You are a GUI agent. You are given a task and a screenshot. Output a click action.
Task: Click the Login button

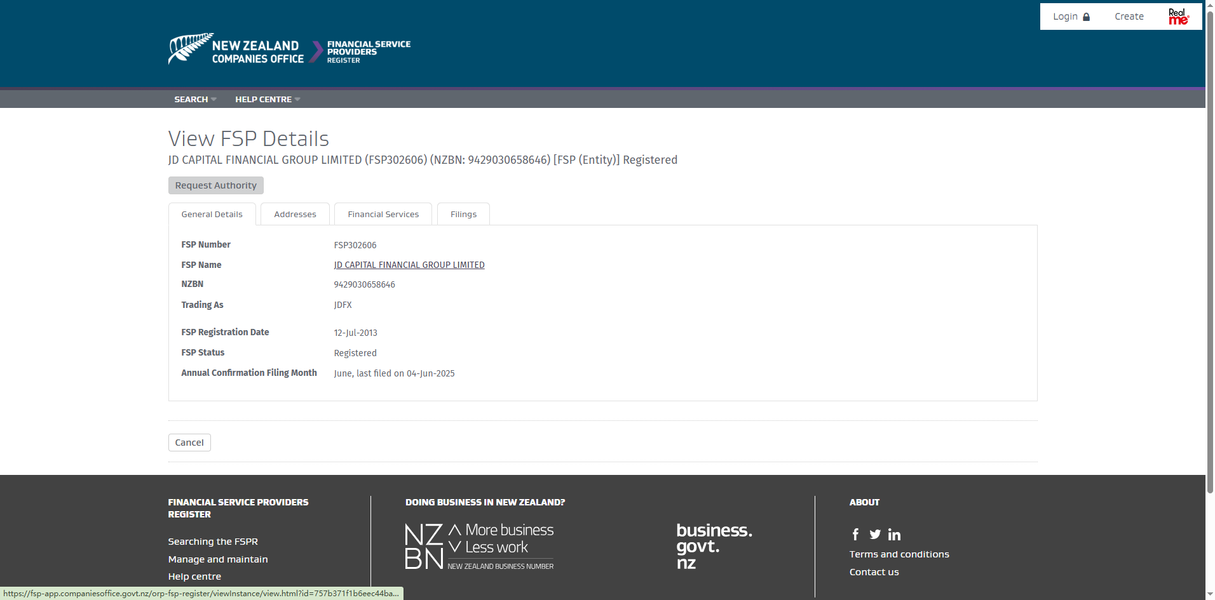[x=1071, y=17]
